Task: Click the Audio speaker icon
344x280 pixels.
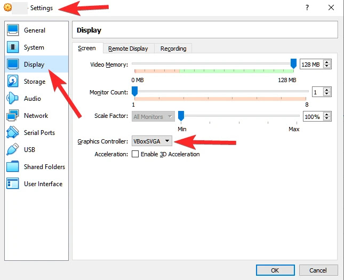Action: [x=12, y=98]
